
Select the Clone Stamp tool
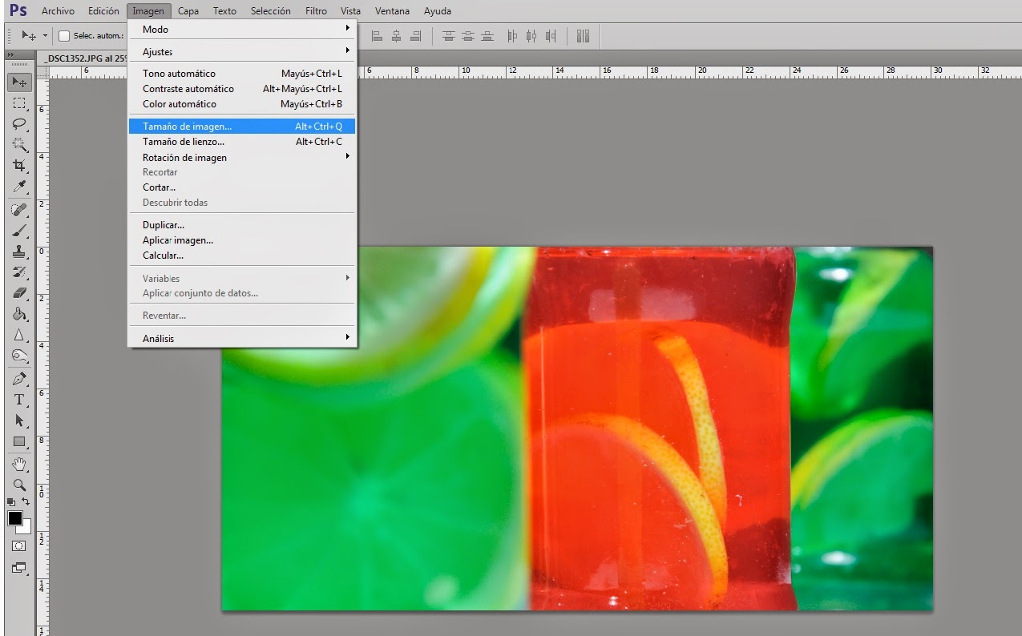(x=19, y=252)
